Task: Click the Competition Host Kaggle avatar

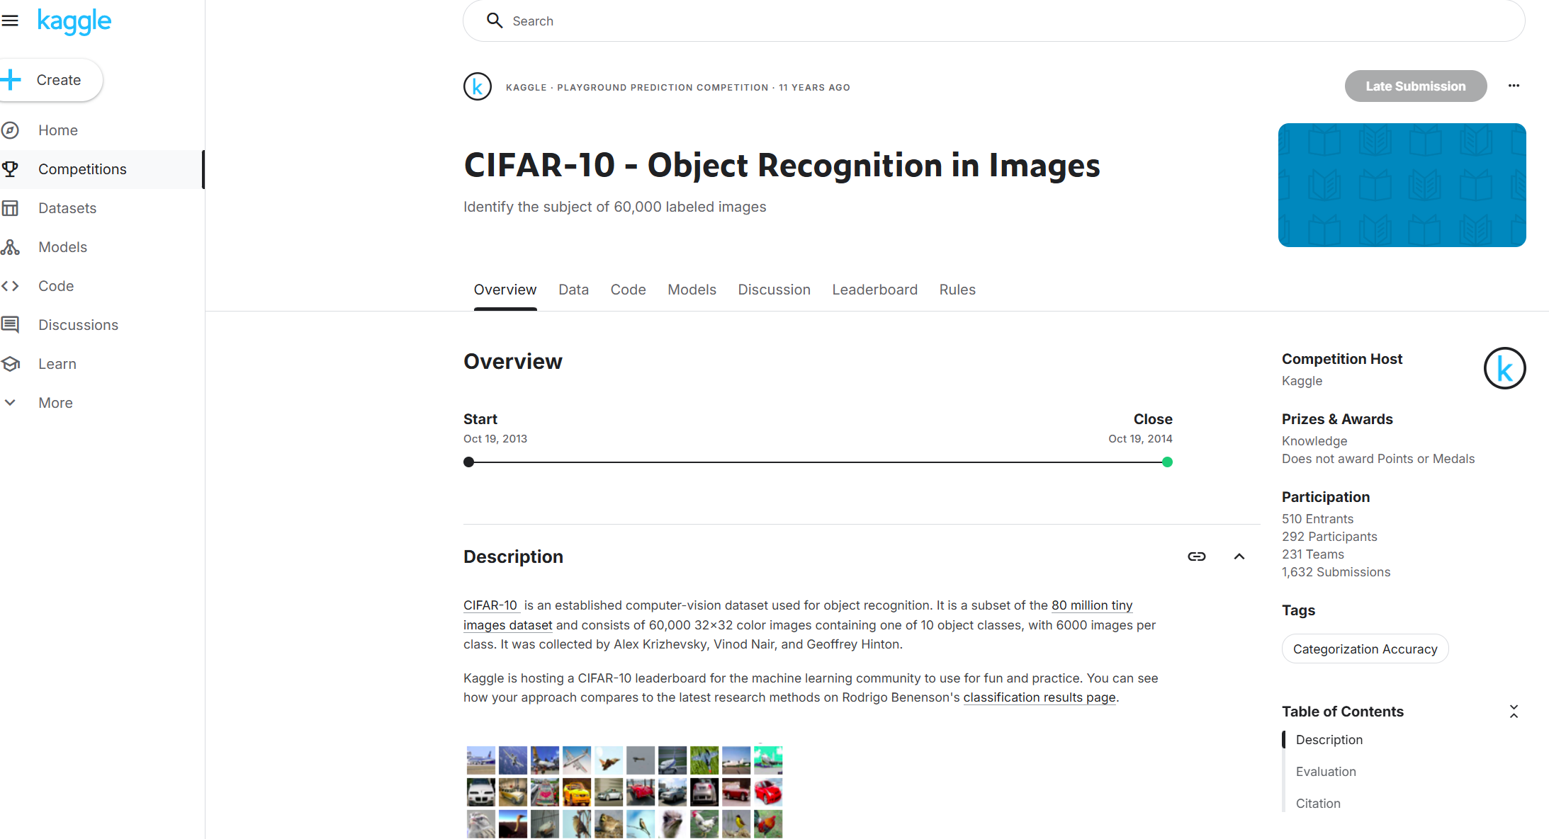Action: coord(1504,368)
